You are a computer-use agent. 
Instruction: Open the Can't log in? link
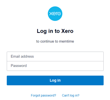point(70,95)
